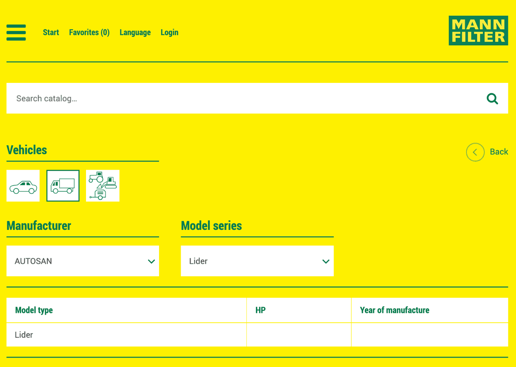Click the Manufacturer heading

tap(39, 226)
